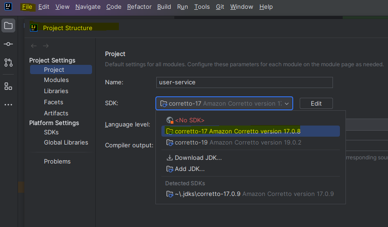Open the Run menu

[183, 6]
